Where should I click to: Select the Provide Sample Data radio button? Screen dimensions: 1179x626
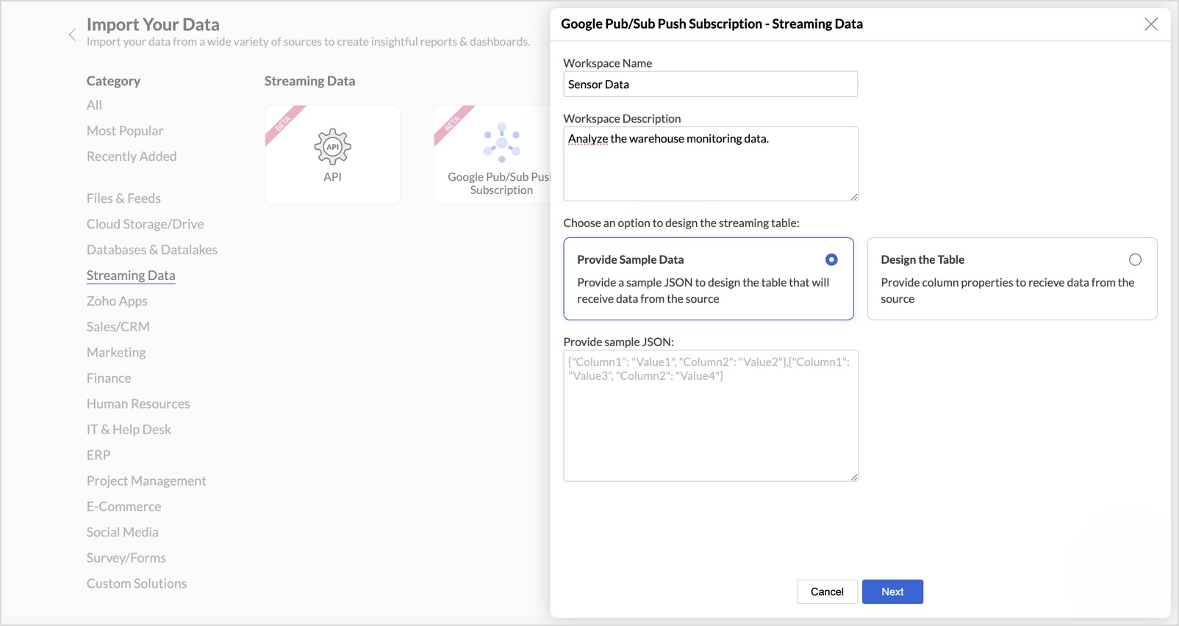coord(831,260)
